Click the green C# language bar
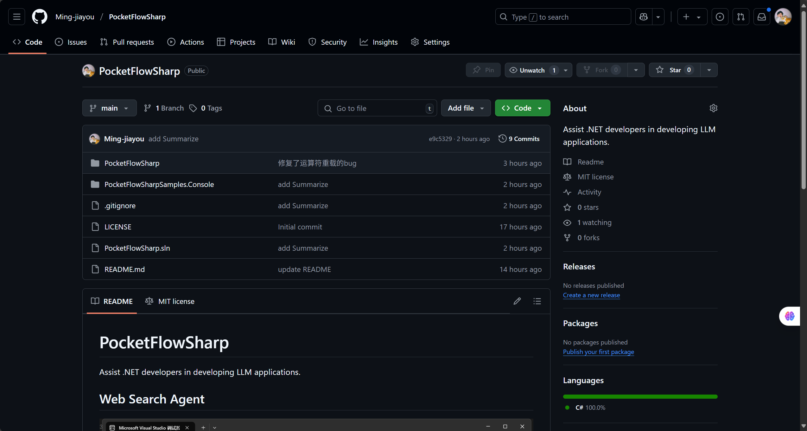 click(640, 396)
